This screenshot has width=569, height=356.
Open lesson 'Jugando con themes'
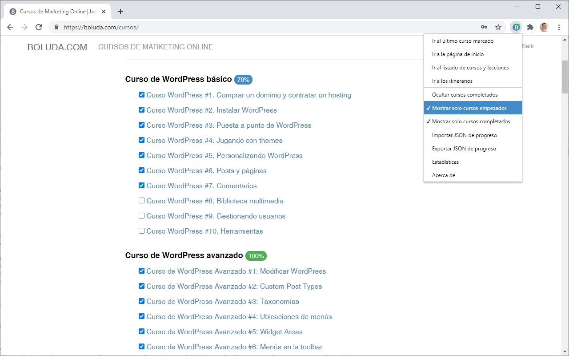[x=215, y=141]
